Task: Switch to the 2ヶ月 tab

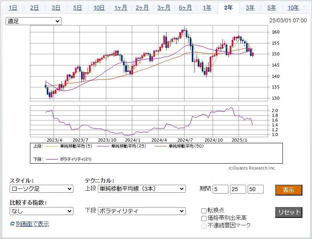Action: pyautogui.click(x=142, y=8)
